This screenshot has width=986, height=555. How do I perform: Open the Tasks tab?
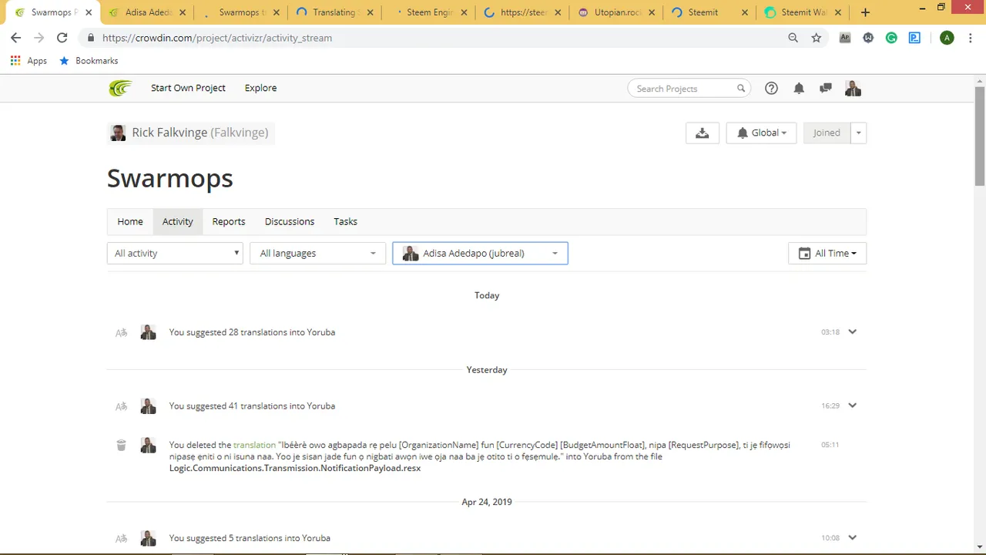pos(345,221)
